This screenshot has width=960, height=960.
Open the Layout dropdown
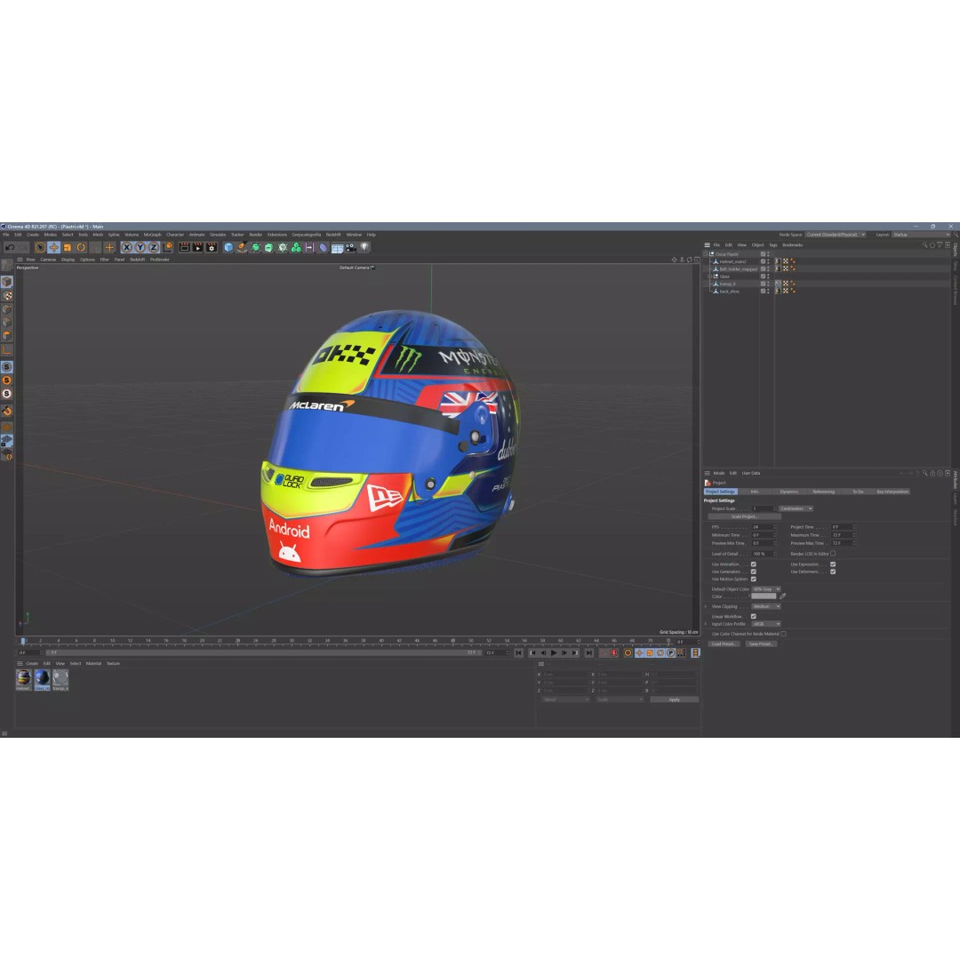click(x=921, y=235)
